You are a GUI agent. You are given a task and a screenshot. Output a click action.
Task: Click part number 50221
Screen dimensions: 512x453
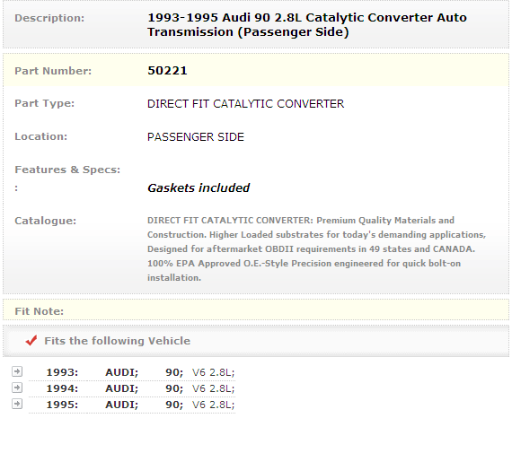(167, 71)
